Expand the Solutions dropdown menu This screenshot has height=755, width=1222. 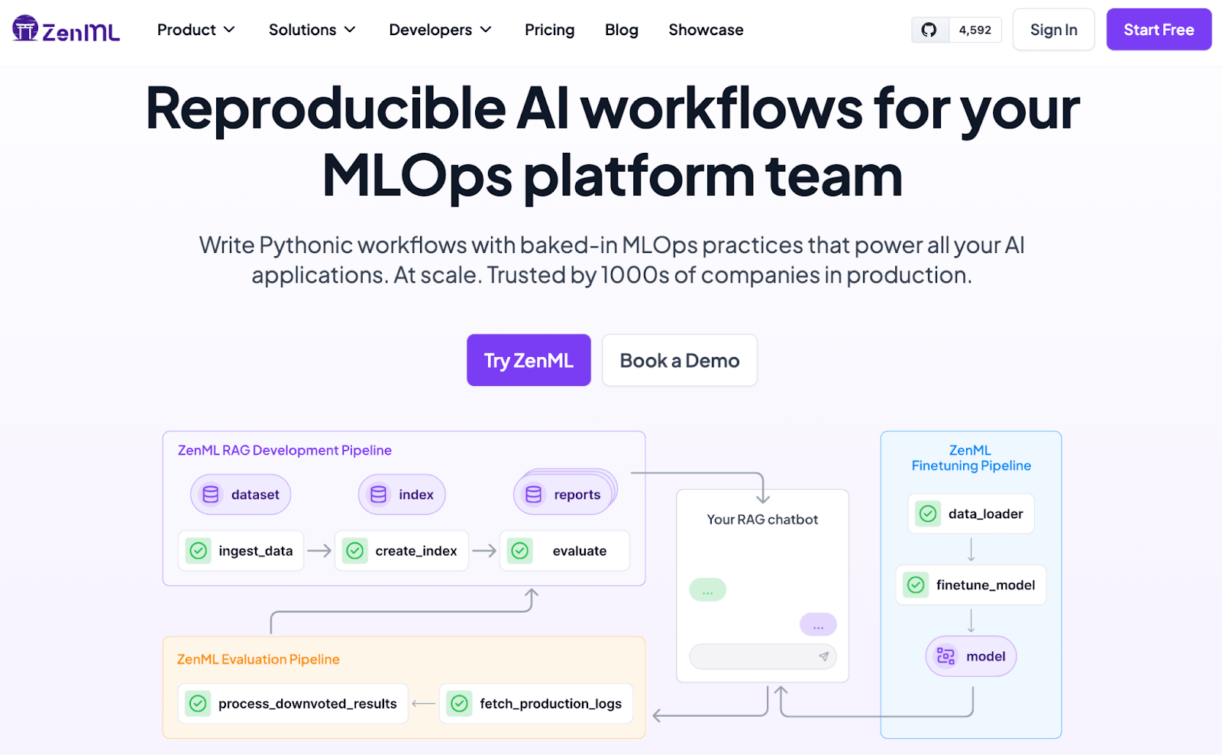312,30
